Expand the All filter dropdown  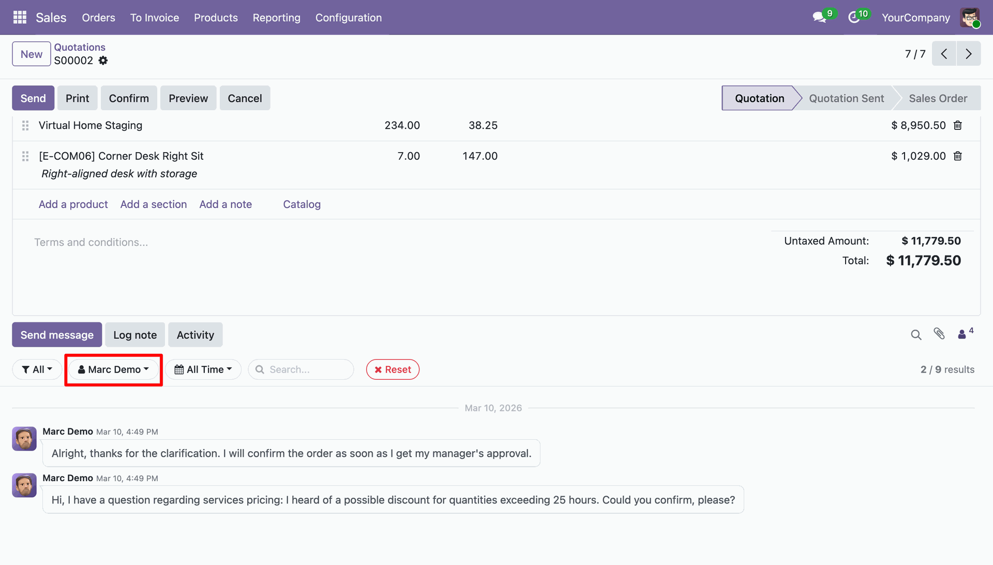tap(37, 369)
